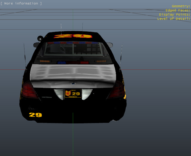Click the blue light in rear window deck
Viewport: 191px width, 156px height.
point(61,63)
